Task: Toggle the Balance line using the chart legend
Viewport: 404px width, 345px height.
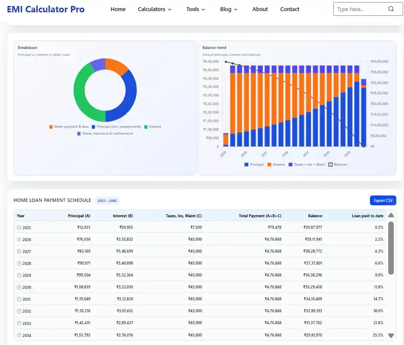Action: [338, 165]
